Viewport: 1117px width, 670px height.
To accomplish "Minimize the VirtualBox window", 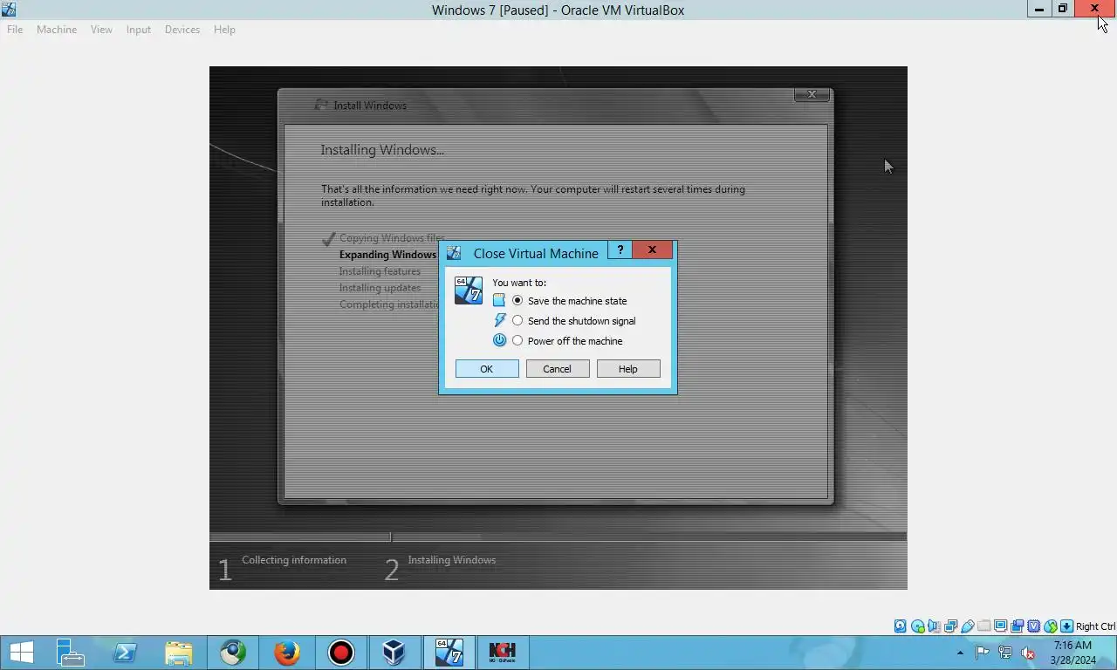I will click(1038, 9).
